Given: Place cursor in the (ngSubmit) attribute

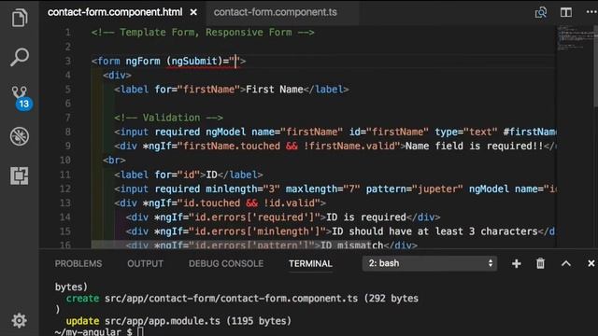Looking at the screenshot, I should tap(194, 61).
